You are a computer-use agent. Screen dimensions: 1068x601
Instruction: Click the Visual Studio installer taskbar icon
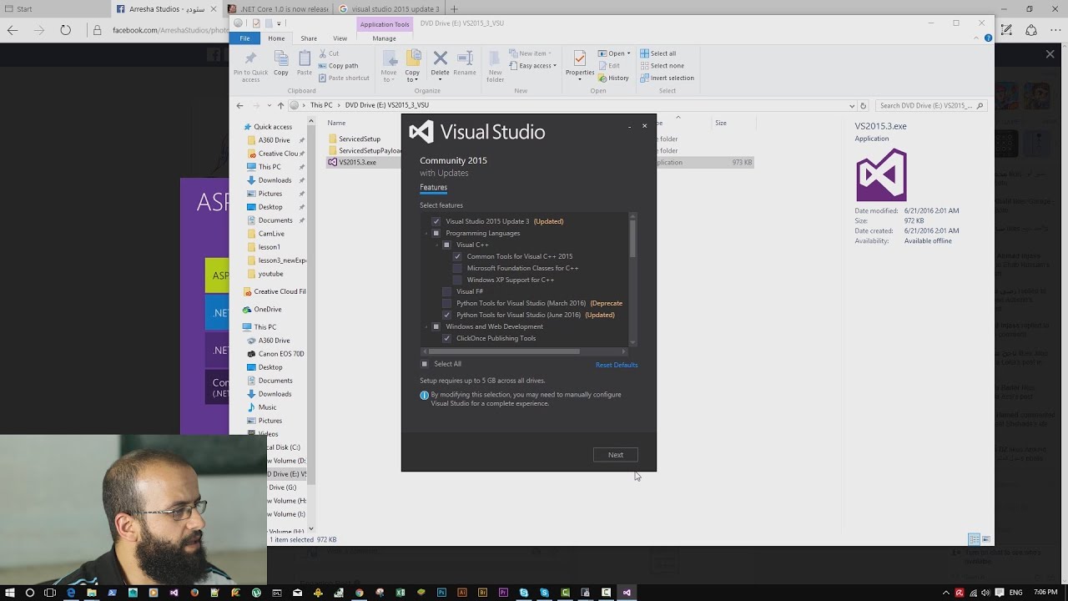627,593
